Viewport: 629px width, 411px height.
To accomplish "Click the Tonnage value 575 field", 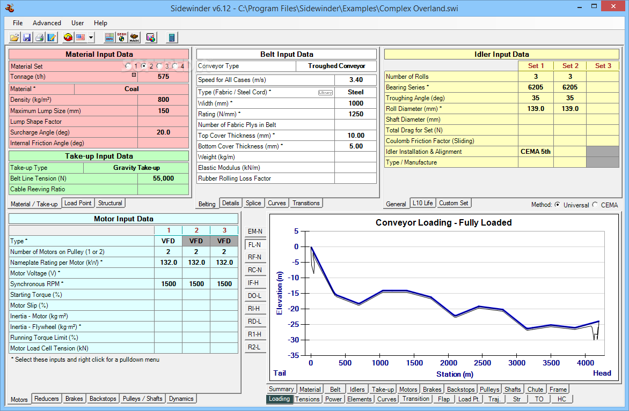I will tap(163, 77).
